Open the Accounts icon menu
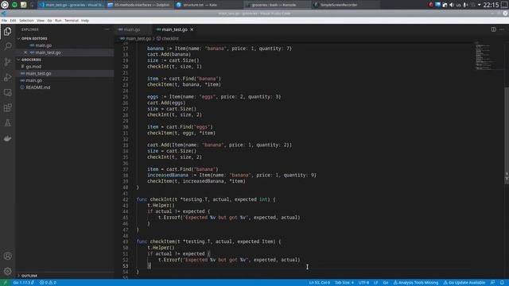This screenshot has height=286, width=509. click(x=7, y=256)
